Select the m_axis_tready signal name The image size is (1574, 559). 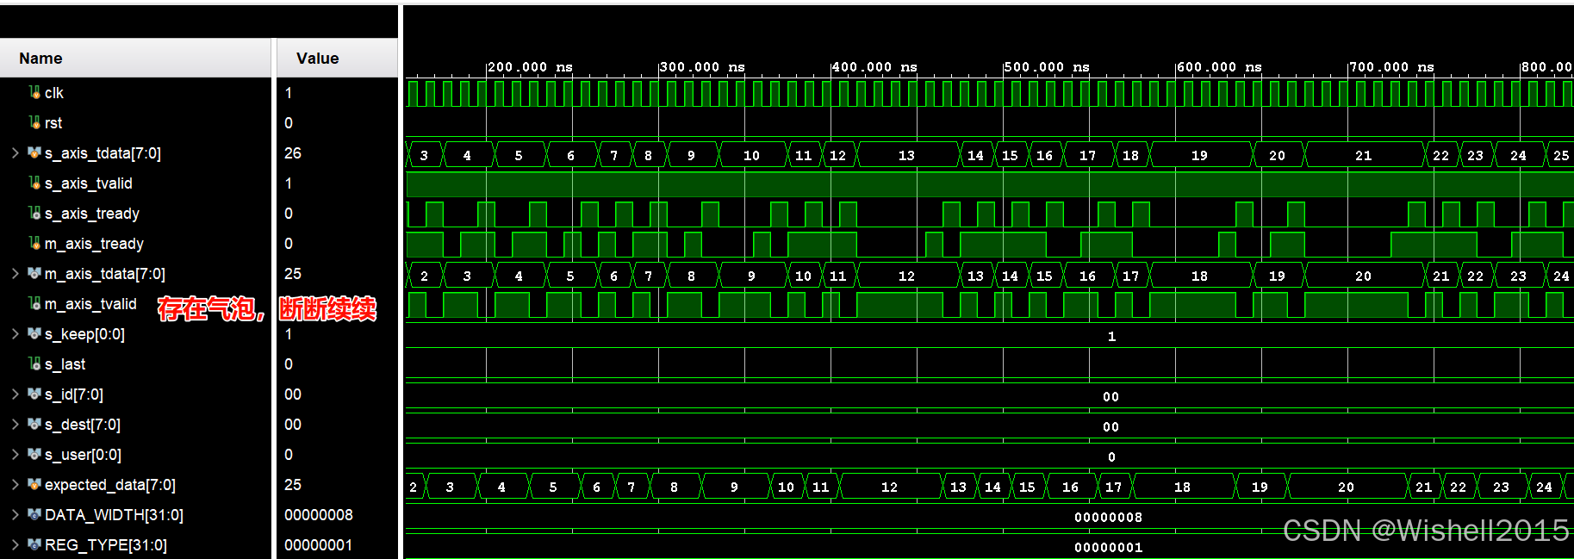(94, 244)
